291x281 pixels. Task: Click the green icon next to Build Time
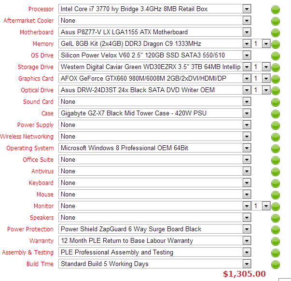[x=276, y=265]
